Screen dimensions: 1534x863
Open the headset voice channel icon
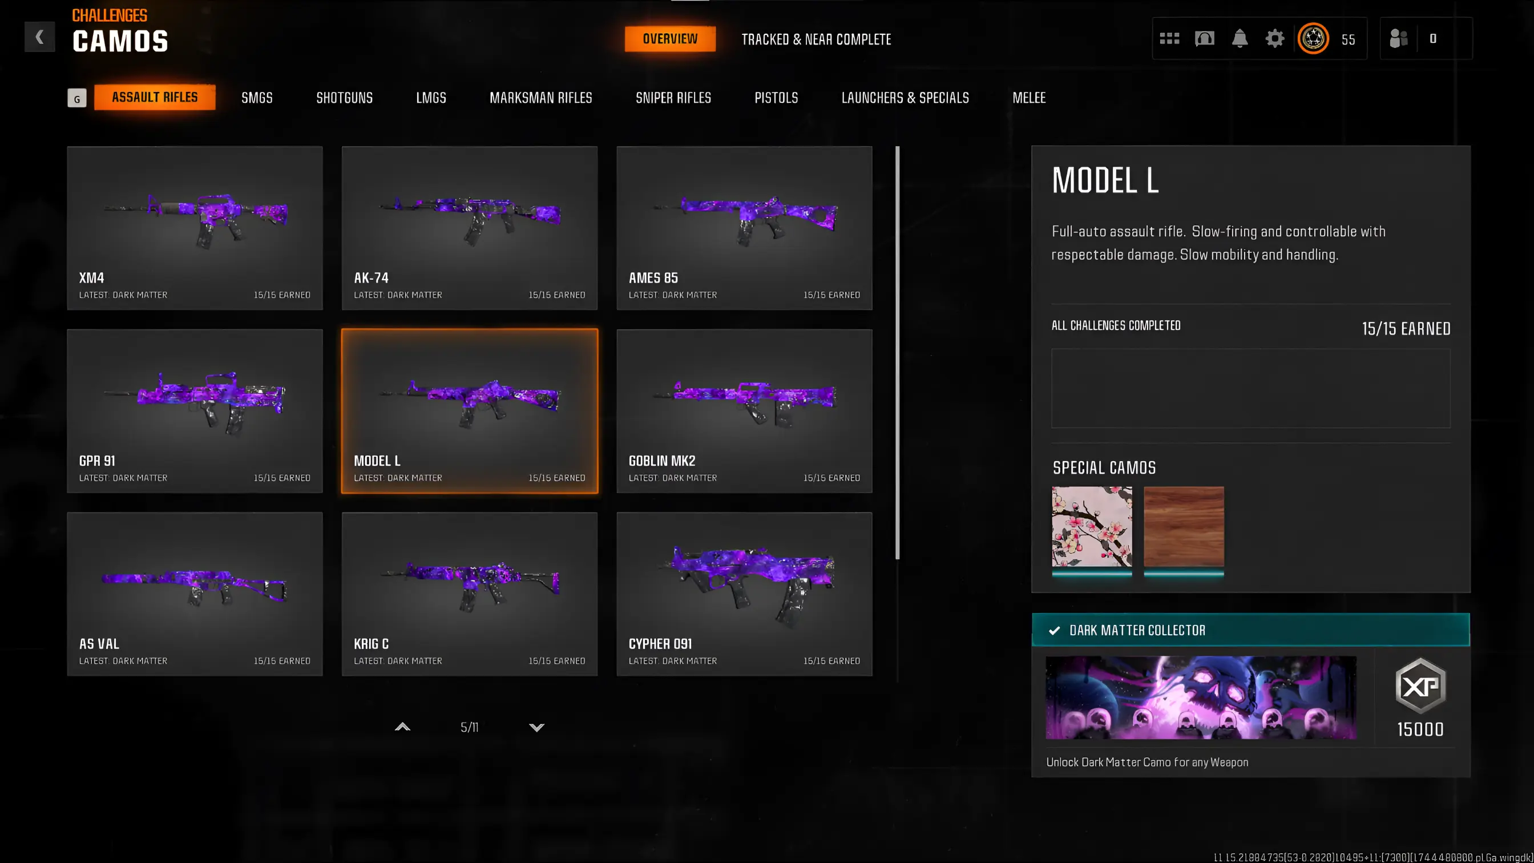coord(1204,39)
